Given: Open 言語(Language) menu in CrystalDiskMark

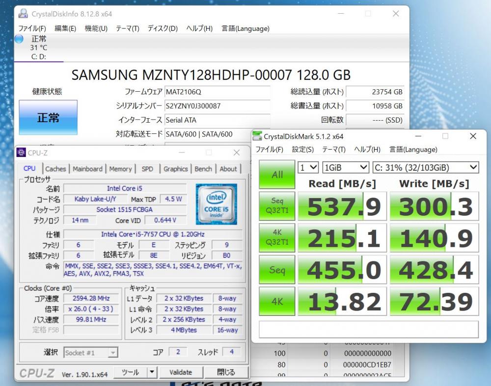Looking at the screenshot, I should [413, 150].
